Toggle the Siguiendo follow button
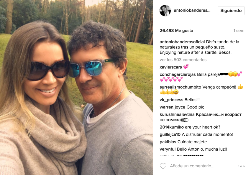Image resolution: width=251 pixels, height=175 pixels. pos(231,11)
